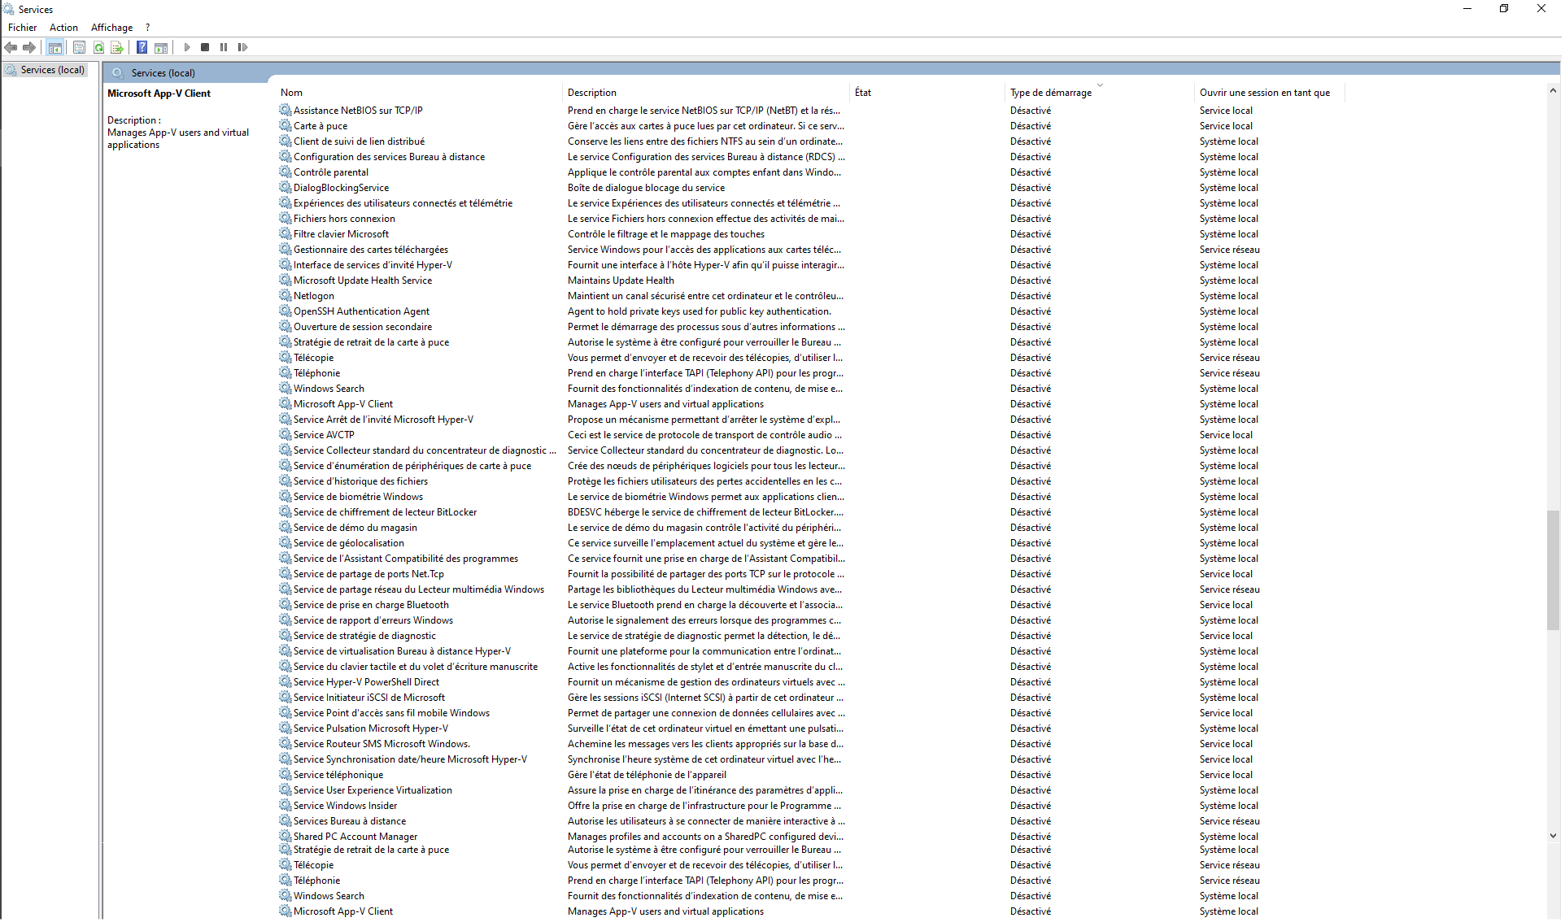
Task: Select Service de démo du magasin
Action: coord(355,528)
